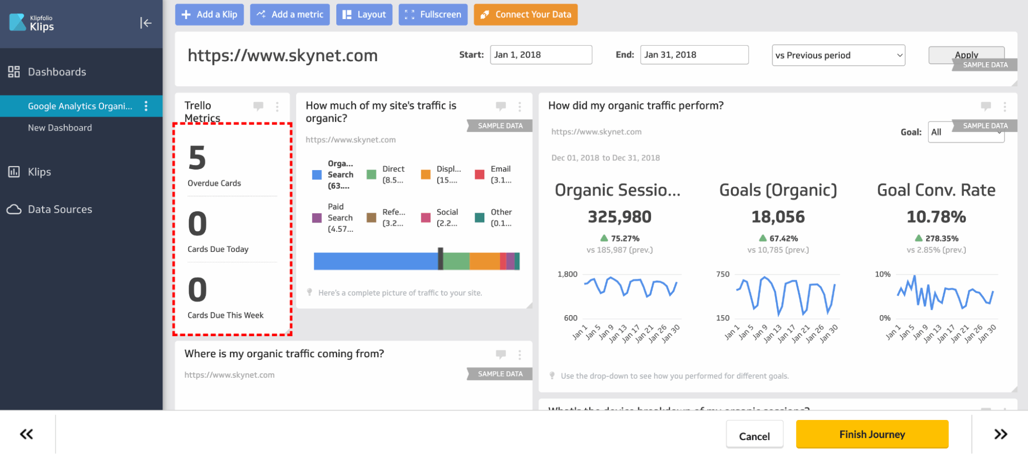The width and height of the screenshot is (1028, 457).
Task: Click lightbulb icon beside goals drop-down hint
Action: point(552,376)
